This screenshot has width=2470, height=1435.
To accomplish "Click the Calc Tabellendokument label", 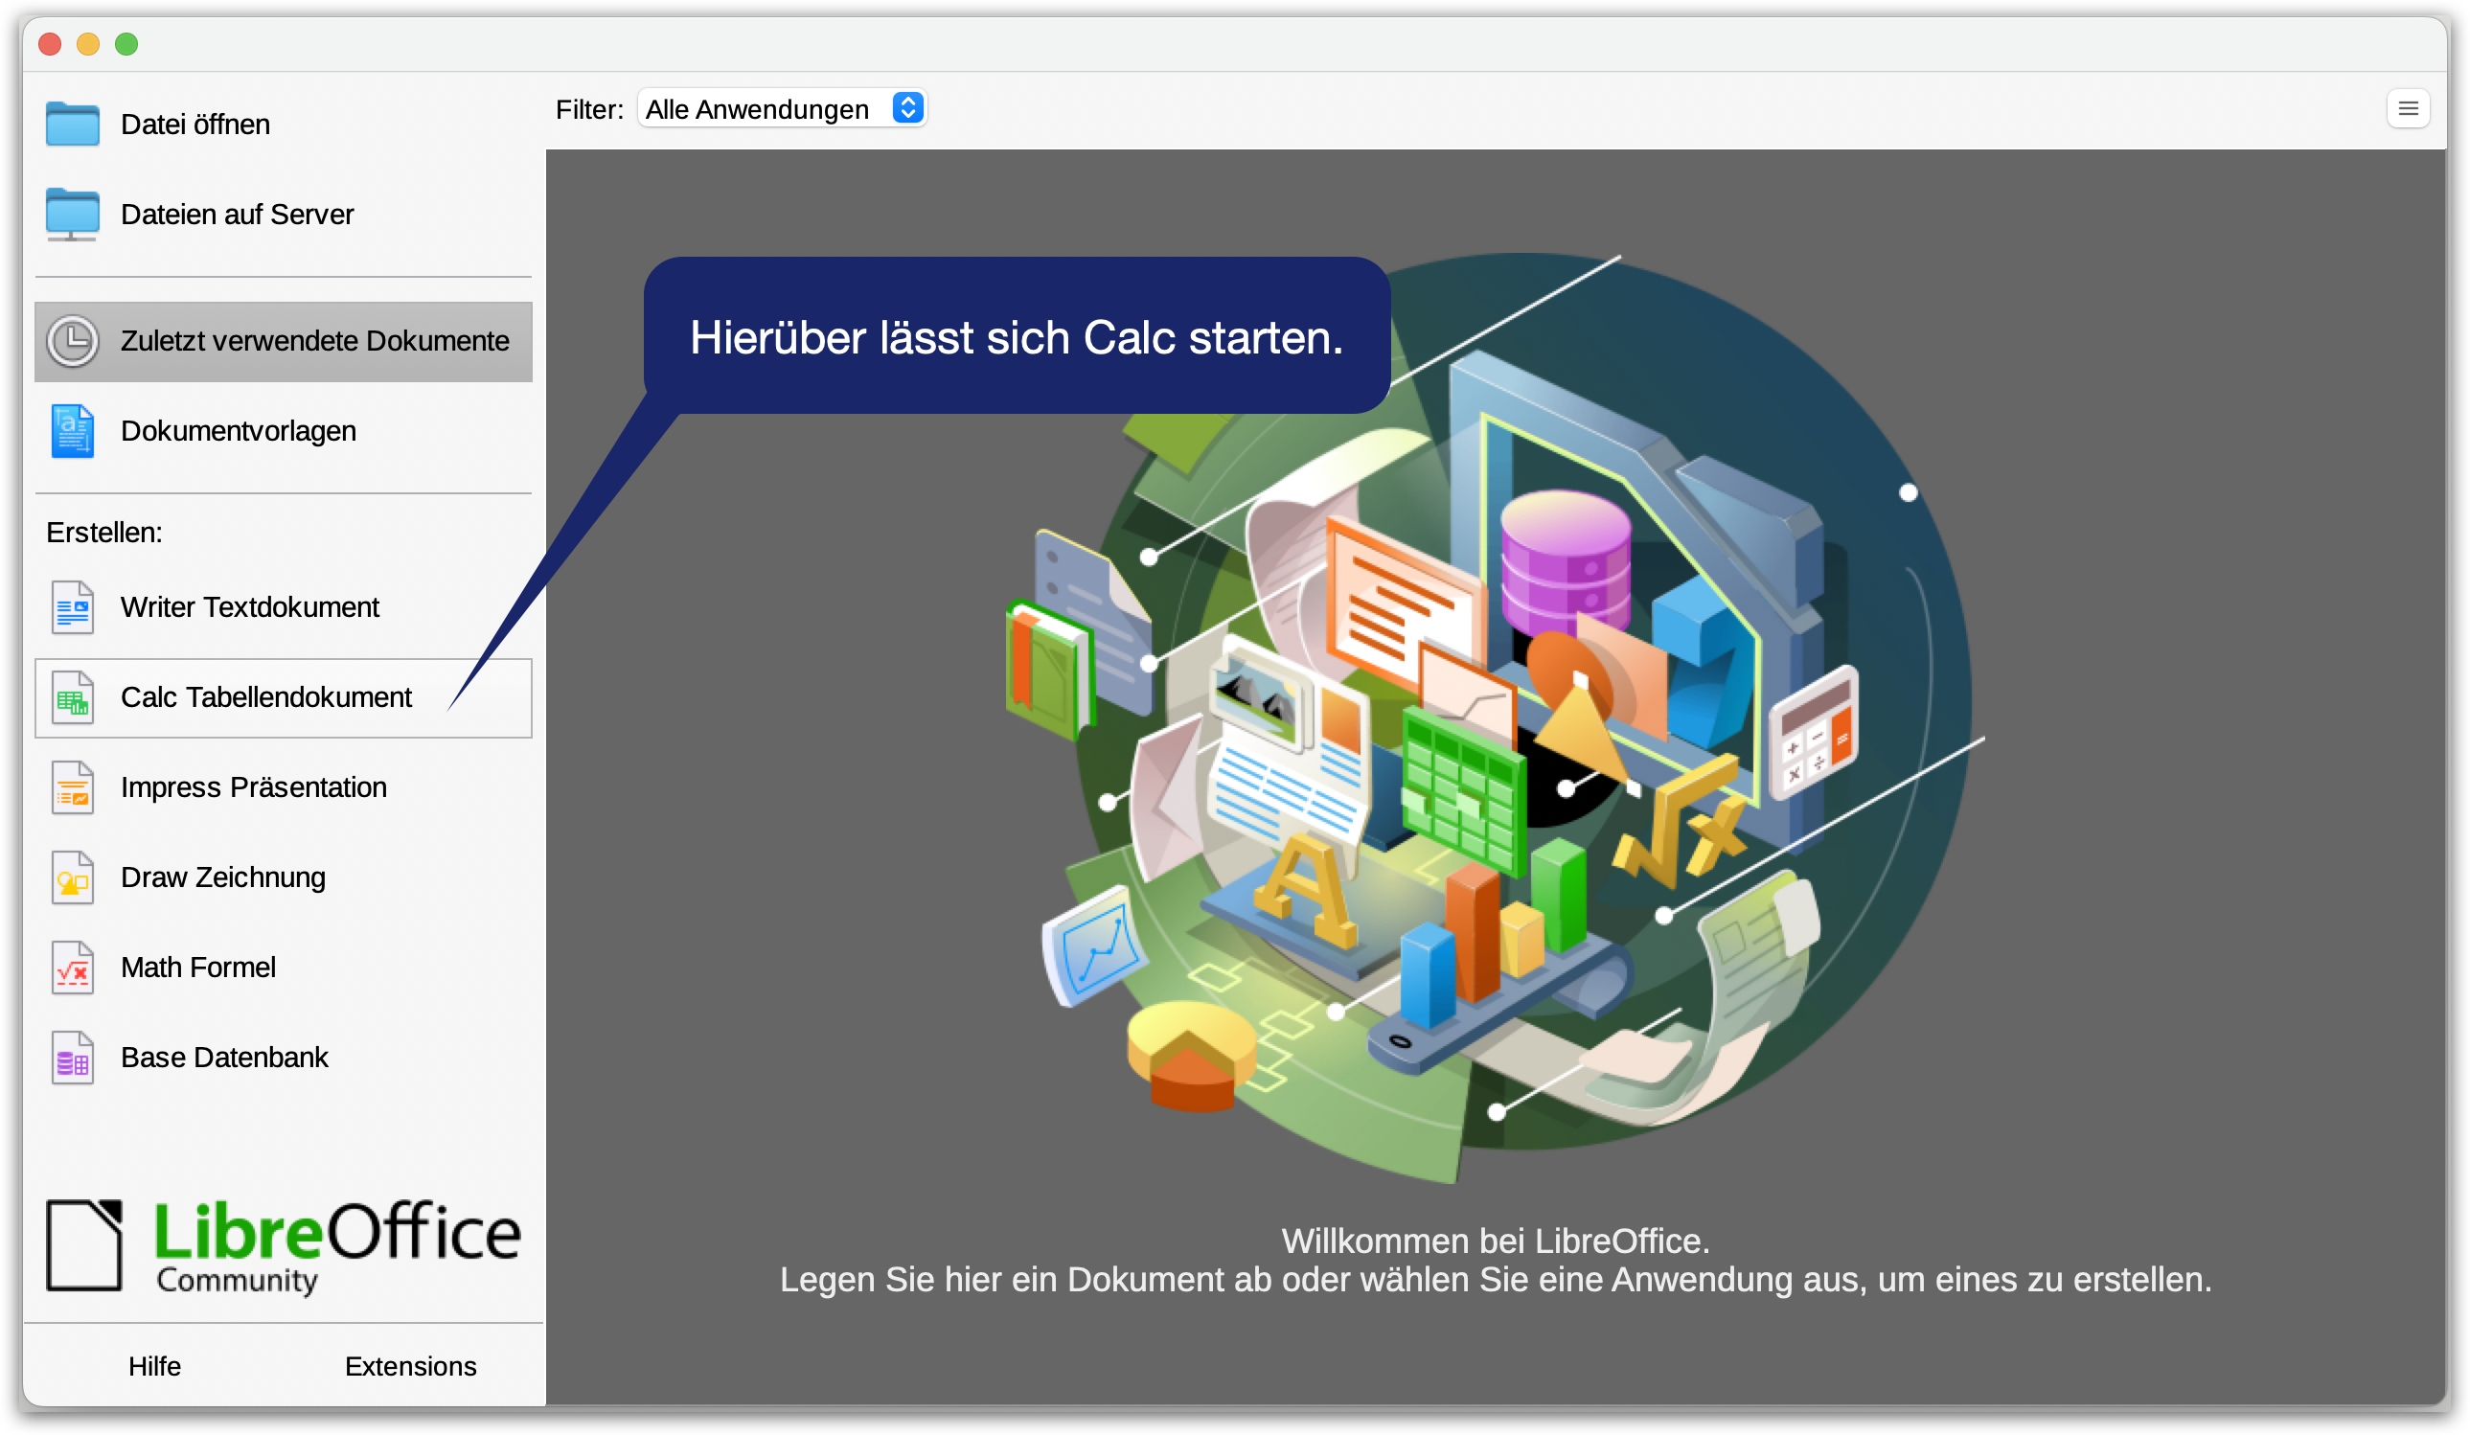I will coord(265,698).
